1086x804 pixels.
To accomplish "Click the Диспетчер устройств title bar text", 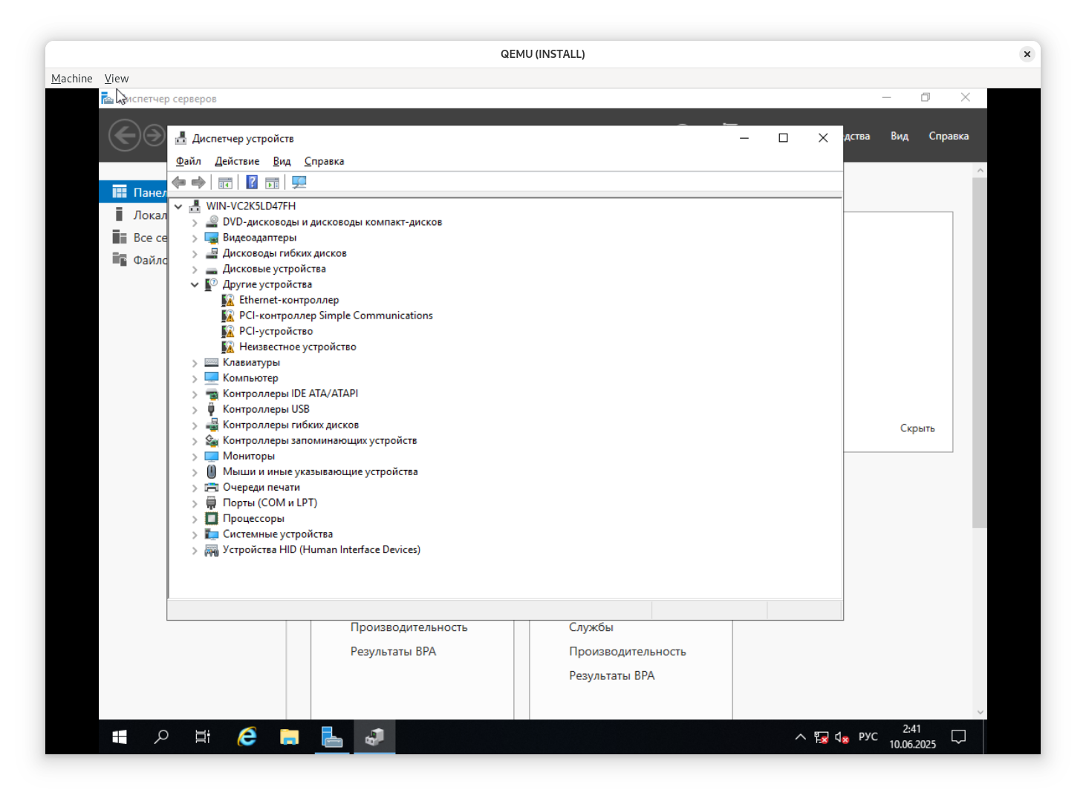I will [243, 139].
